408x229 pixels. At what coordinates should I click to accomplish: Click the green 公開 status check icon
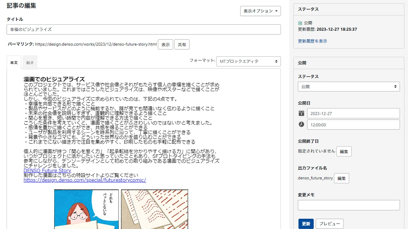coord(300,23)
